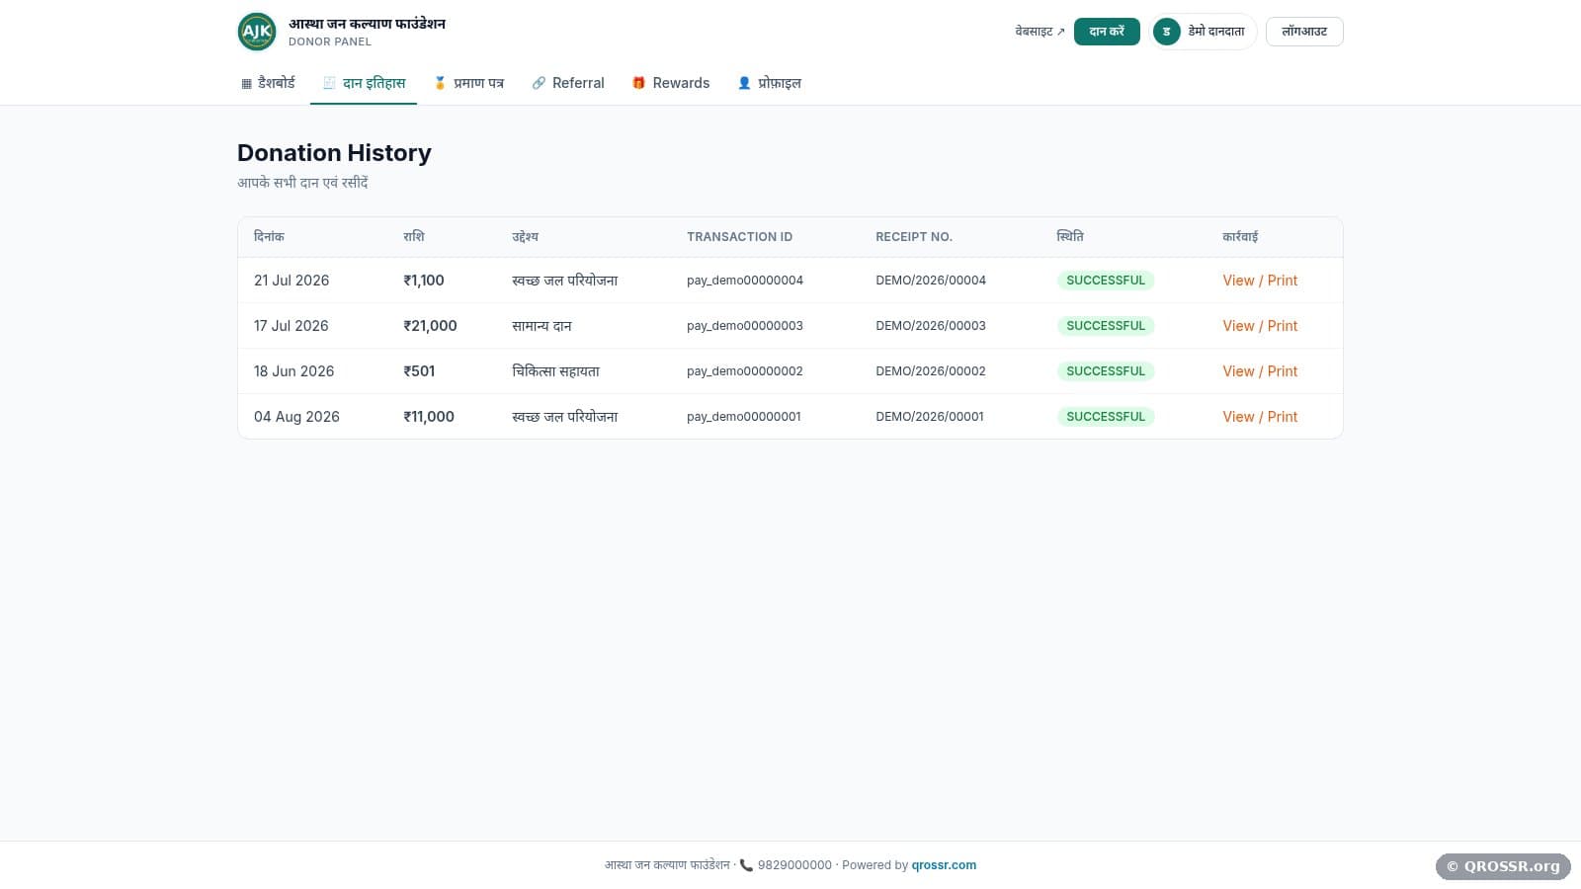Open View / Print for 21 Jul 2026
Screen dimensions: 1581x889
click(1260, 281)
